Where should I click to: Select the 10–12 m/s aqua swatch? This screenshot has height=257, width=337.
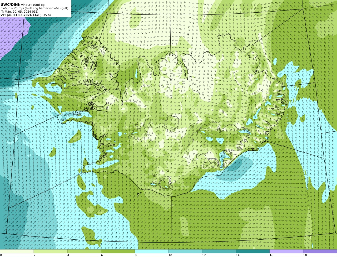pos(185,251)
